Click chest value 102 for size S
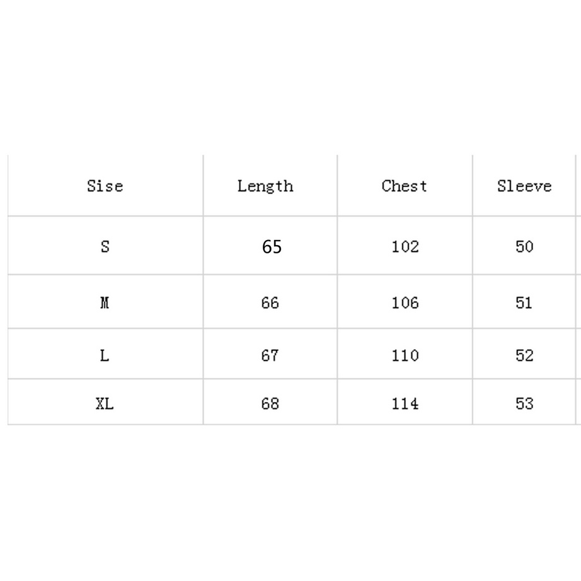 tap(405, 246)
